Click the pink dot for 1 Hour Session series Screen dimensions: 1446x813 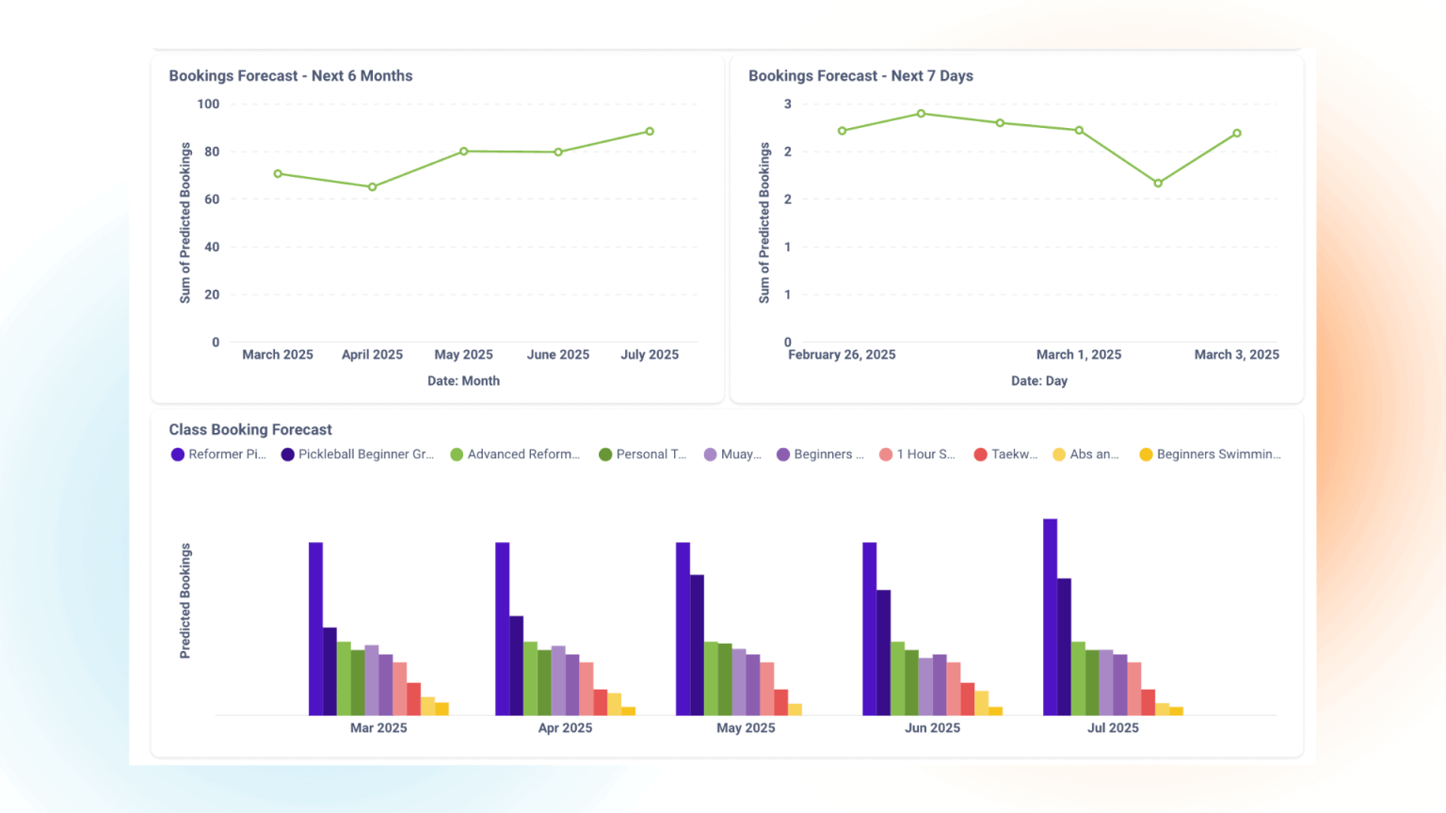(x=887, y=454)
